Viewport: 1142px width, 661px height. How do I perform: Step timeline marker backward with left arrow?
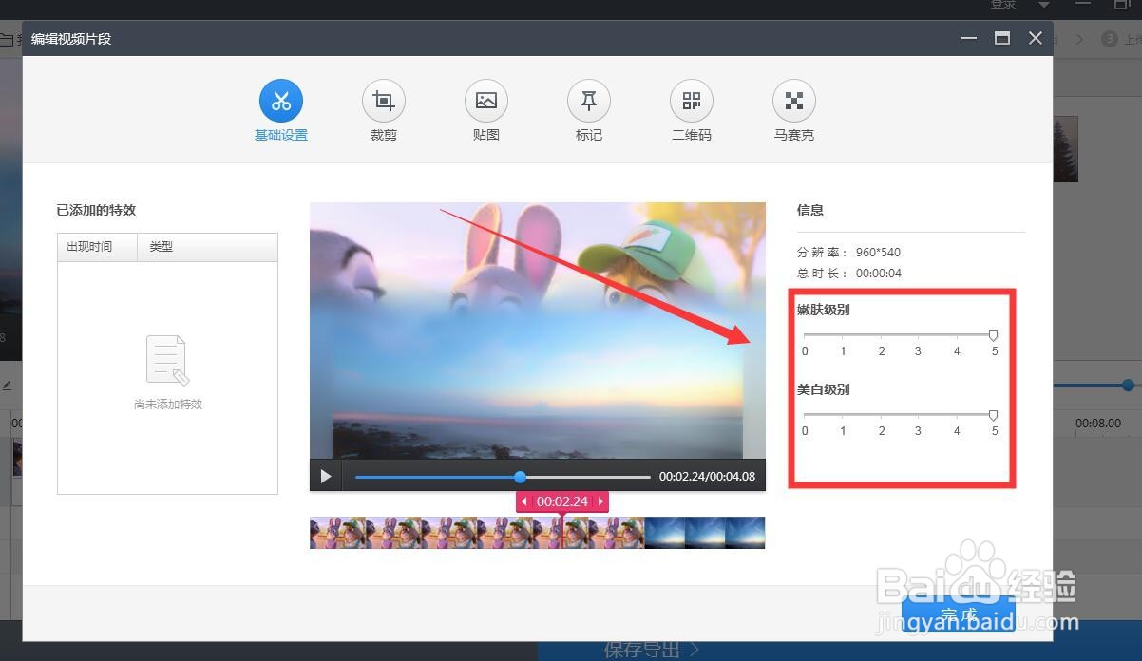[524, 501]
